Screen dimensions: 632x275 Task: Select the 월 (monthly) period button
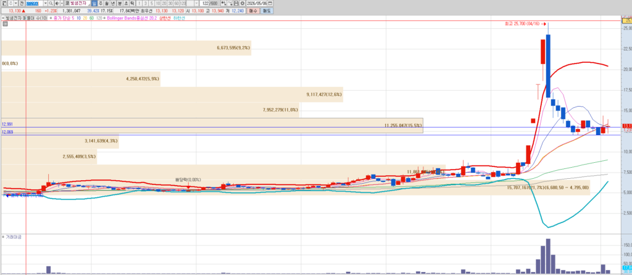pos(107,3)
